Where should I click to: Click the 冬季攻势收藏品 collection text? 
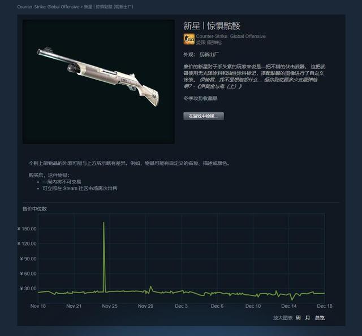[x=200, y=98]
